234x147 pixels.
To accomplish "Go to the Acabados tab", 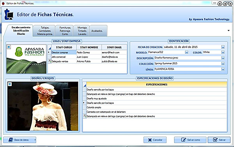I will point(99,31).
